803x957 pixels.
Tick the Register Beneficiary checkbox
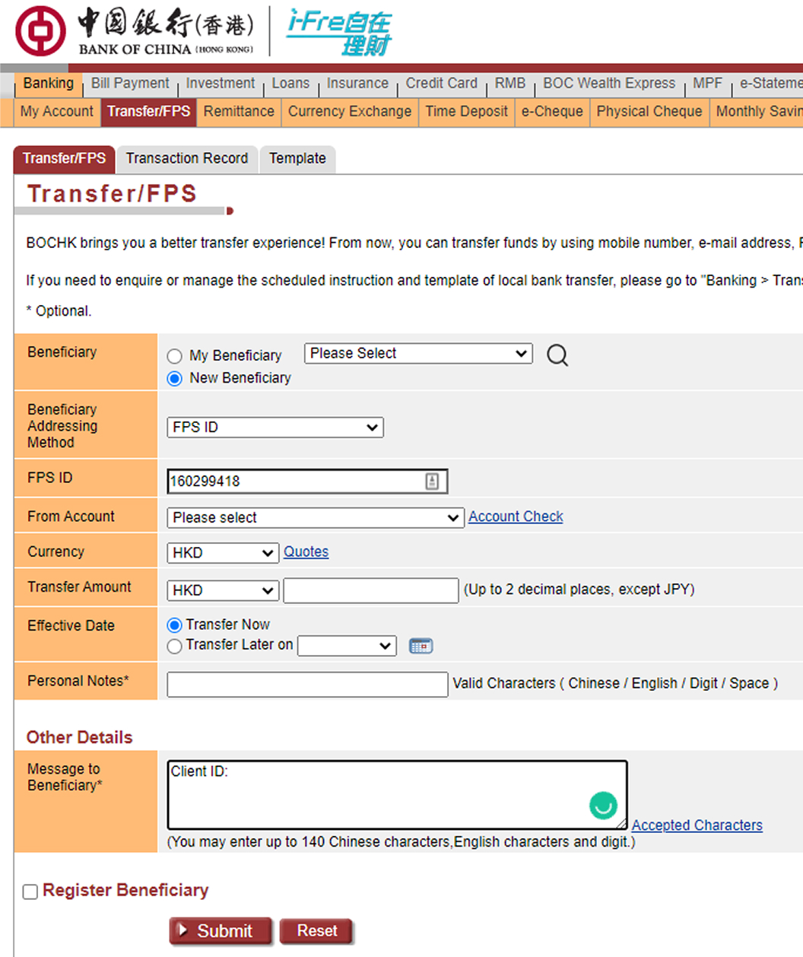pos(30,892)
